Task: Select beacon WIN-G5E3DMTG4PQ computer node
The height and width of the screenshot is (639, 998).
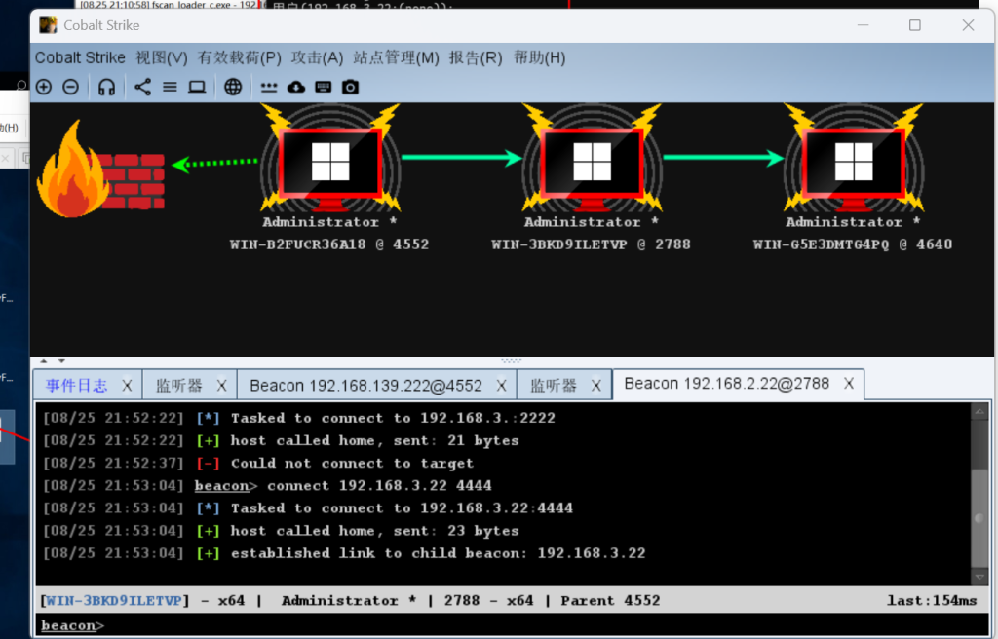Action: 854,159
